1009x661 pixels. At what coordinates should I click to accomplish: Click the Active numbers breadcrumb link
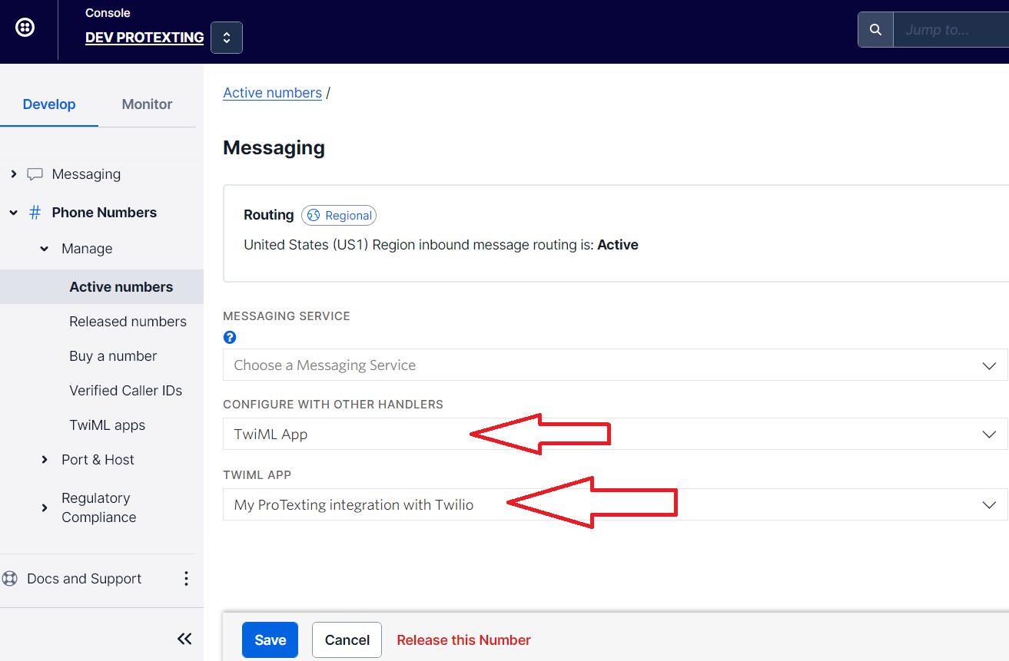coord(272,93)
